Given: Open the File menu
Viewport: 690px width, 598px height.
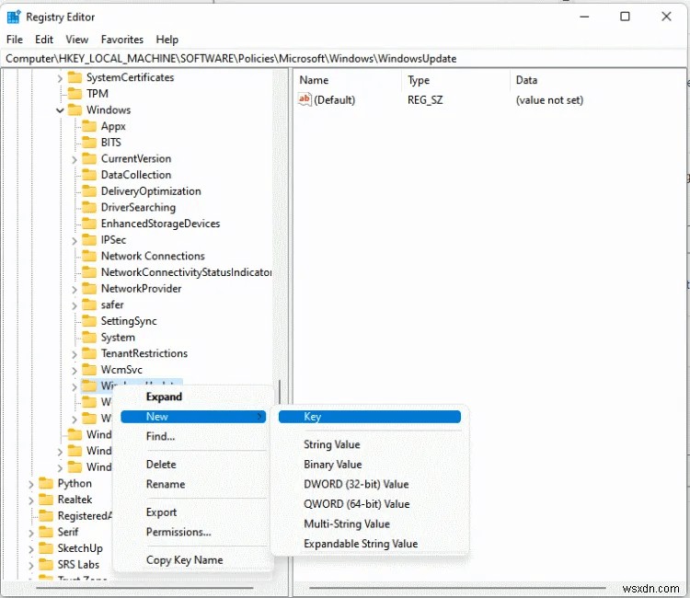Looking at the screenshot, I should pyautogui.click(x=15, y=40).
